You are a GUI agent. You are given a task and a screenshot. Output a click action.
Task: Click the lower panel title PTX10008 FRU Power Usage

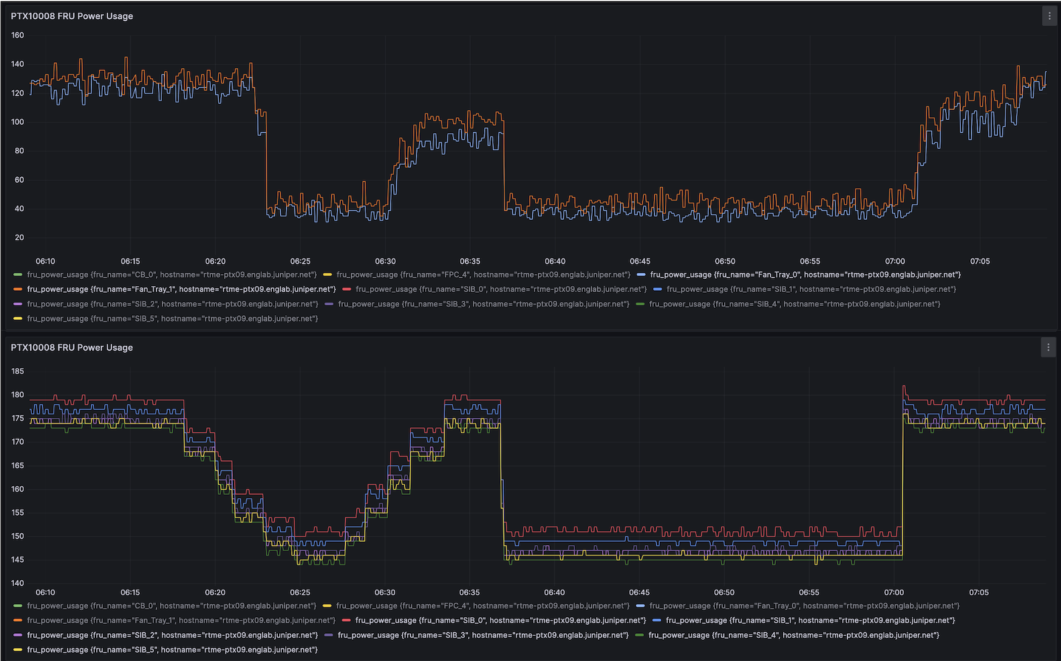tap(72, 347)
